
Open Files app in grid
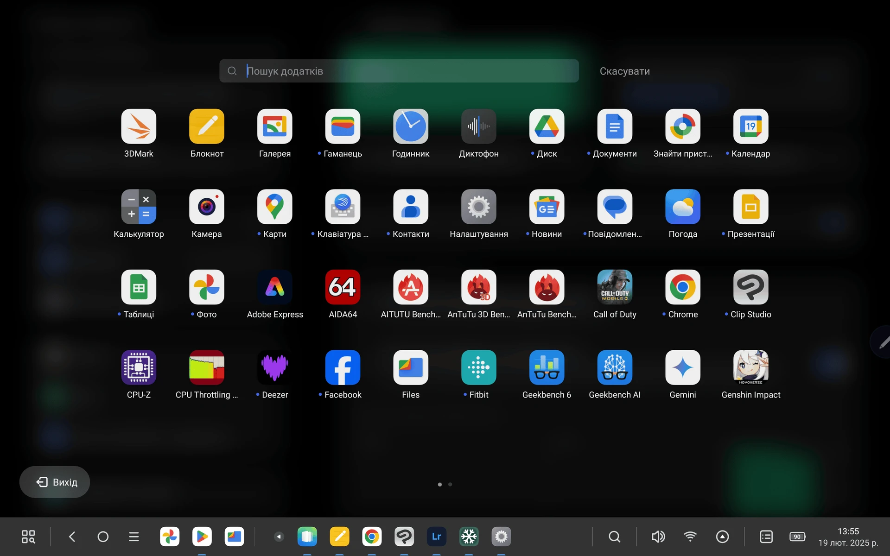pyautogui.click(x=411, y=367)
